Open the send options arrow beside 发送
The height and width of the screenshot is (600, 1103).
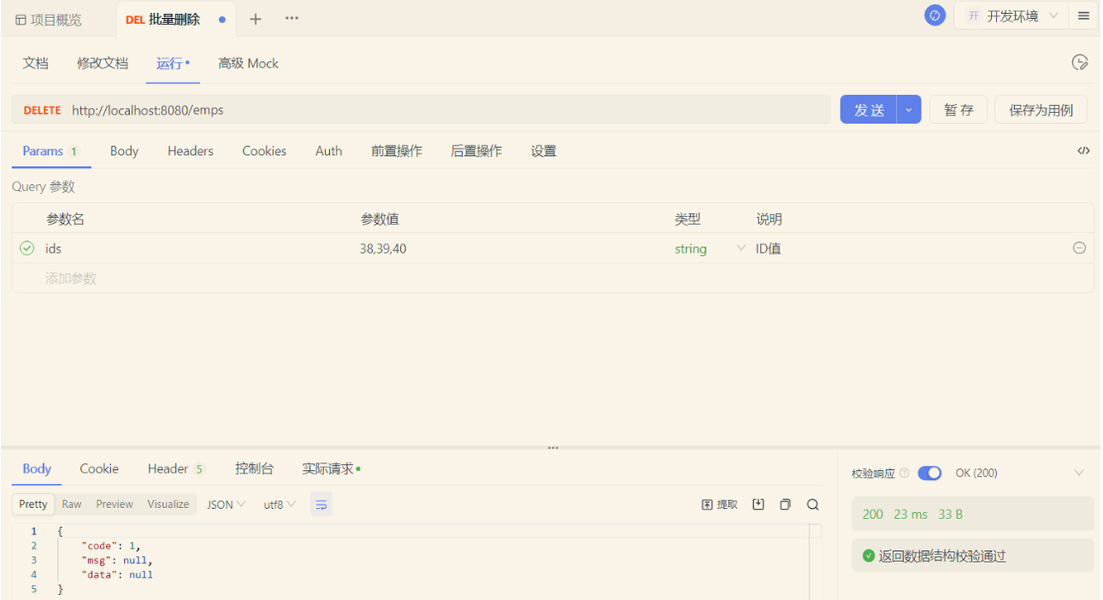pos(907,109)
